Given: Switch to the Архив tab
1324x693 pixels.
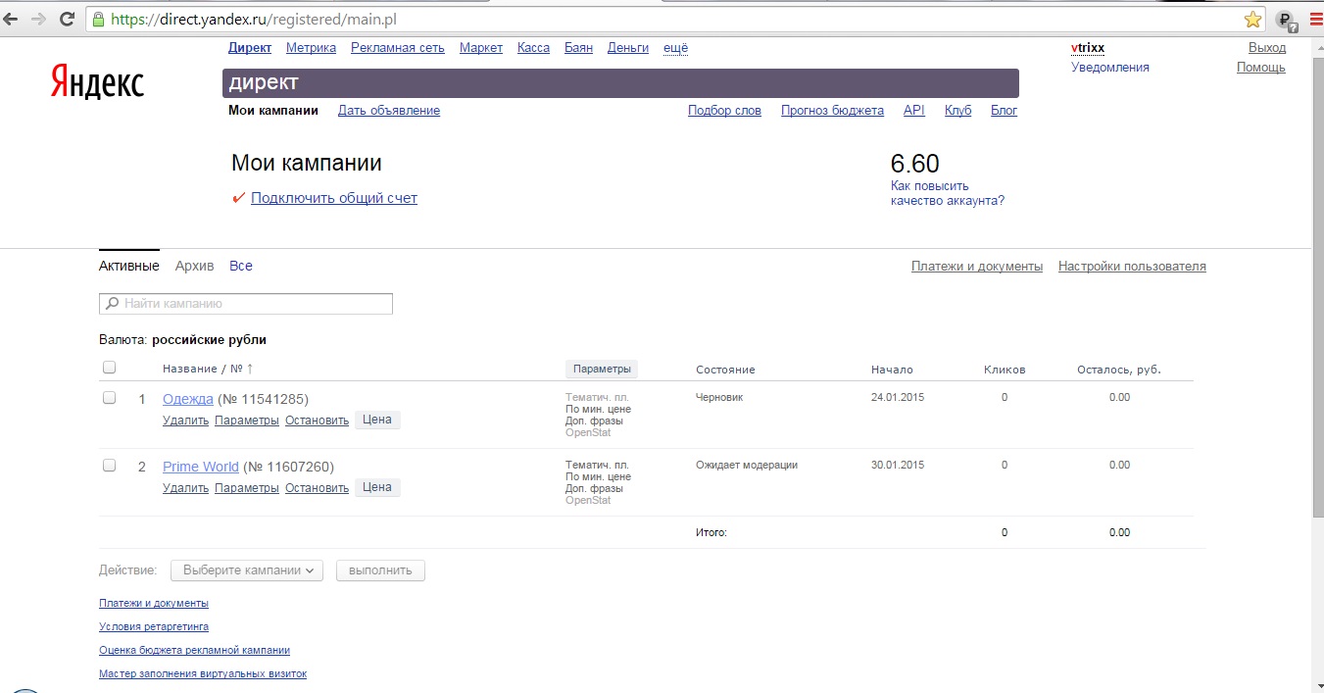Looking at the screenshot, I should tap(194, 266).
